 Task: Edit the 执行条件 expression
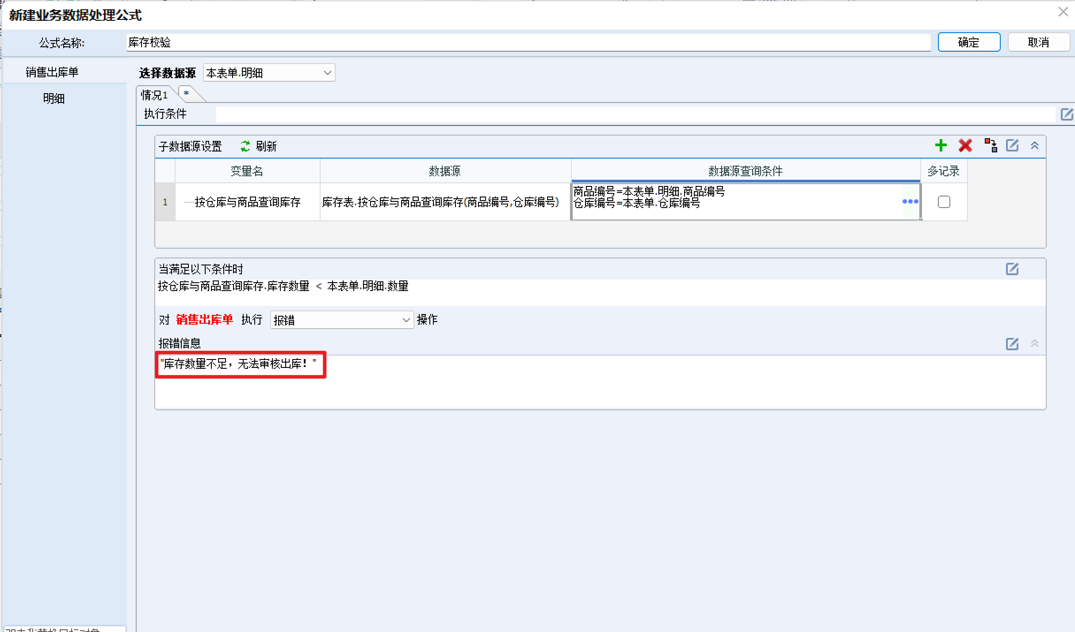1067,114
